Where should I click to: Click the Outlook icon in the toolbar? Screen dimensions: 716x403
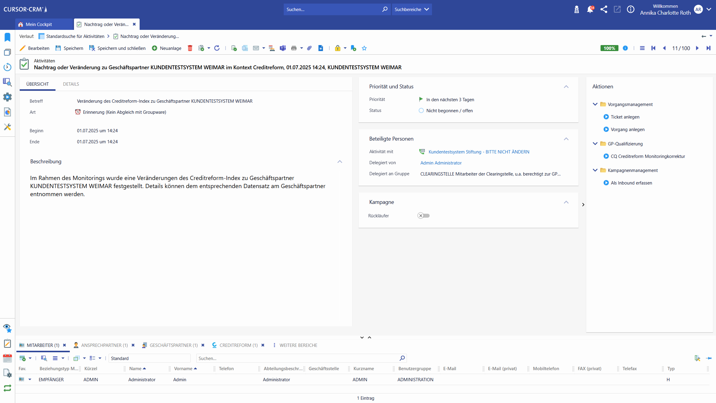[x=245, y=48]
